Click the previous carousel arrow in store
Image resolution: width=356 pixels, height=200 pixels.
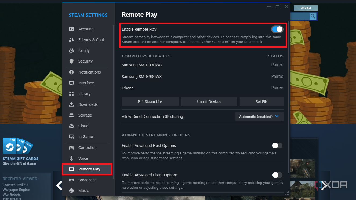coord(59,185)
